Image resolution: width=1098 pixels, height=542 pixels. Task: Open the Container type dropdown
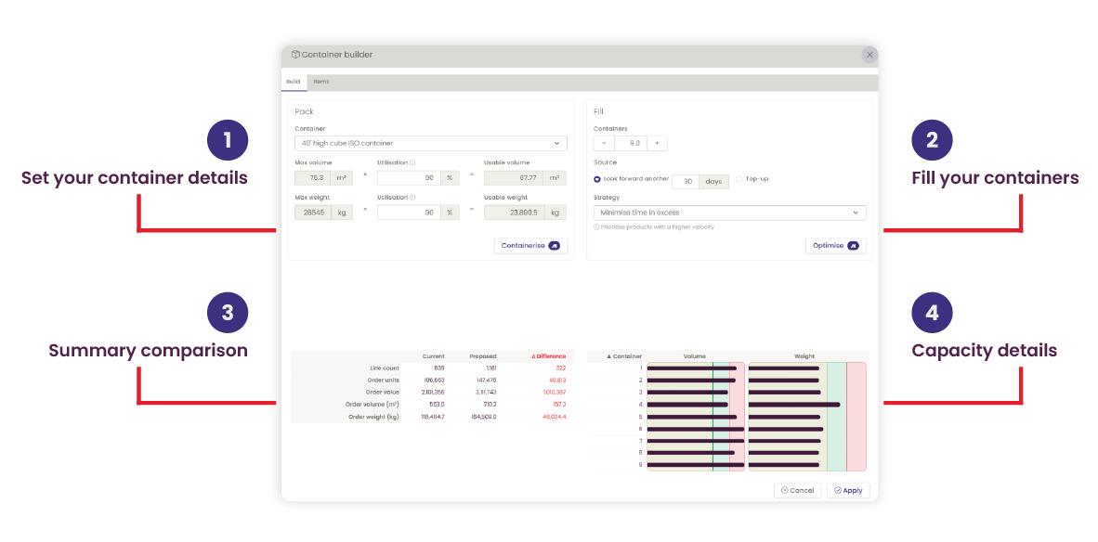[x=431, y=143]
